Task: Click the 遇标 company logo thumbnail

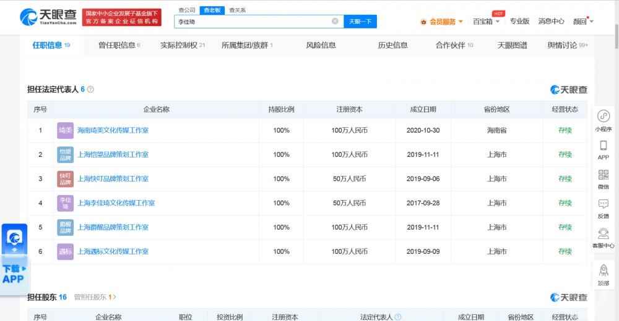Action: tap(65, 251)
